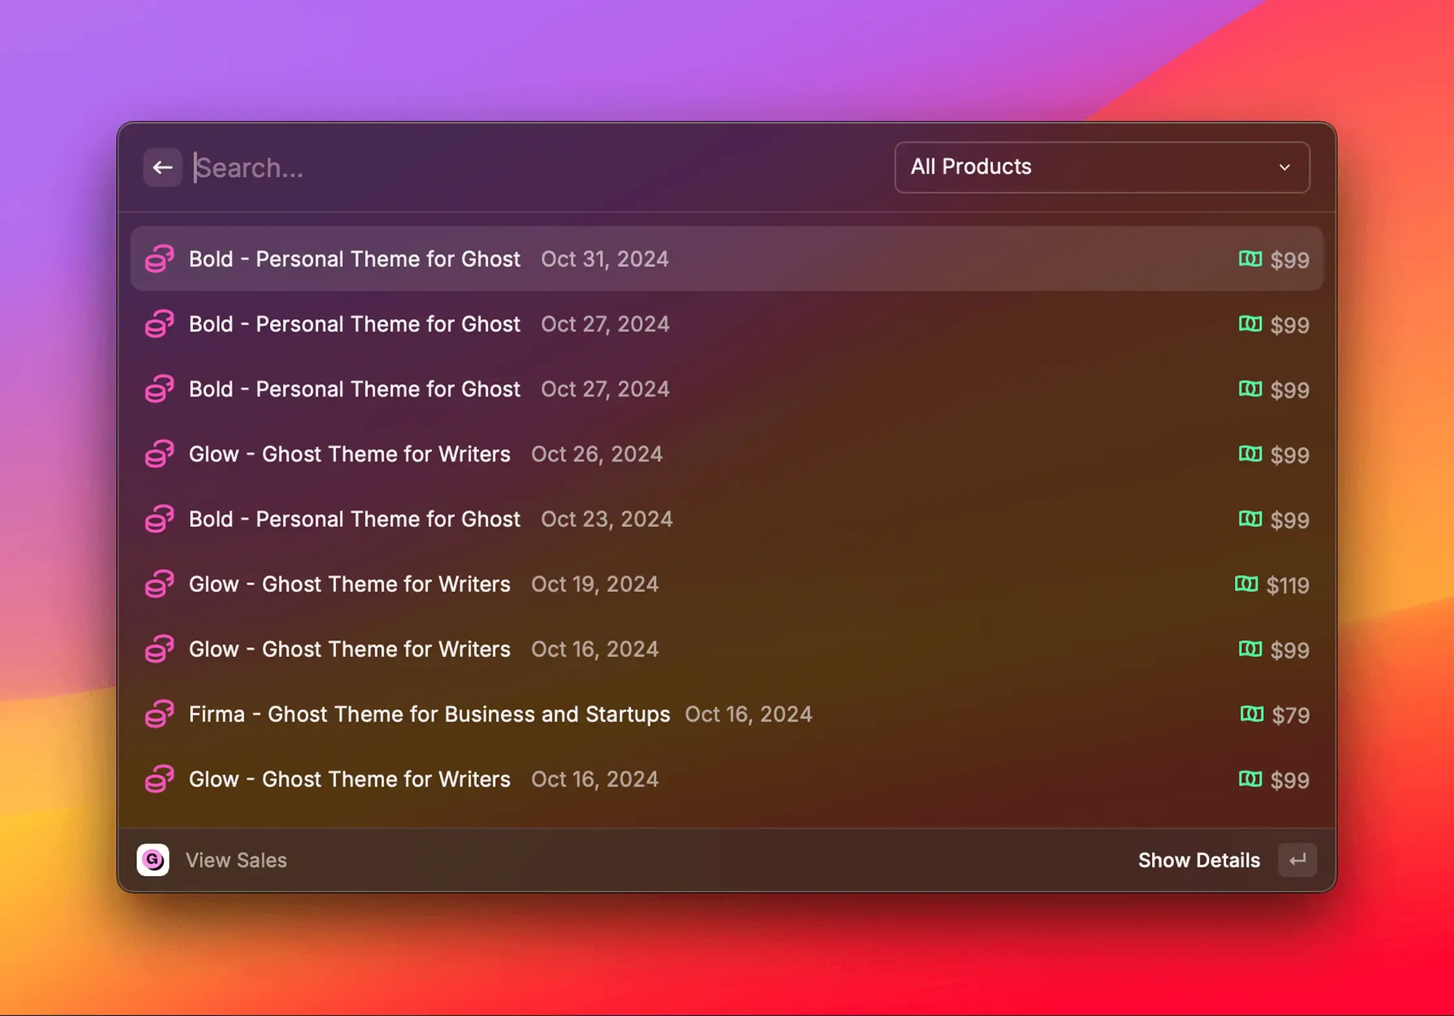Click the Gumroad extension icon in footer
The width and height of the screenshot is (1454, 1016).
(x=153, y=860)
